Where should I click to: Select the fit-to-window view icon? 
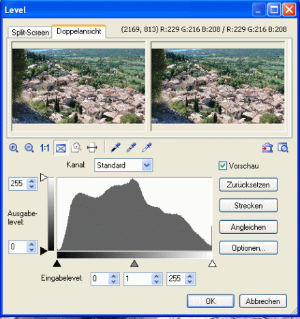[x=61, y=148]
